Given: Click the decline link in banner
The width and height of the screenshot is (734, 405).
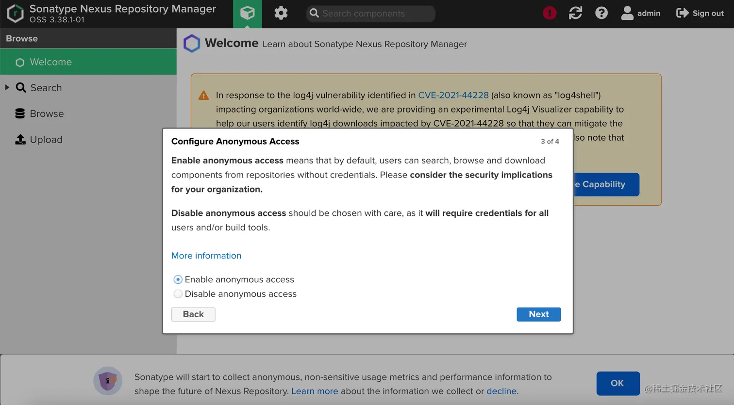Looking at the screenshot, I should 501,391.
